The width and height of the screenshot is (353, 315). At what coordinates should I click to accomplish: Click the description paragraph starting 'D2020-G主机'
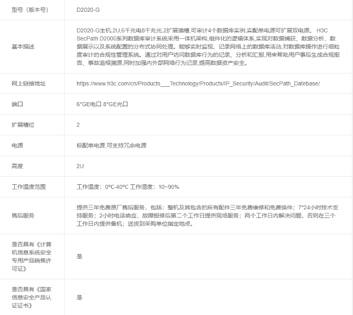[208, 47]
